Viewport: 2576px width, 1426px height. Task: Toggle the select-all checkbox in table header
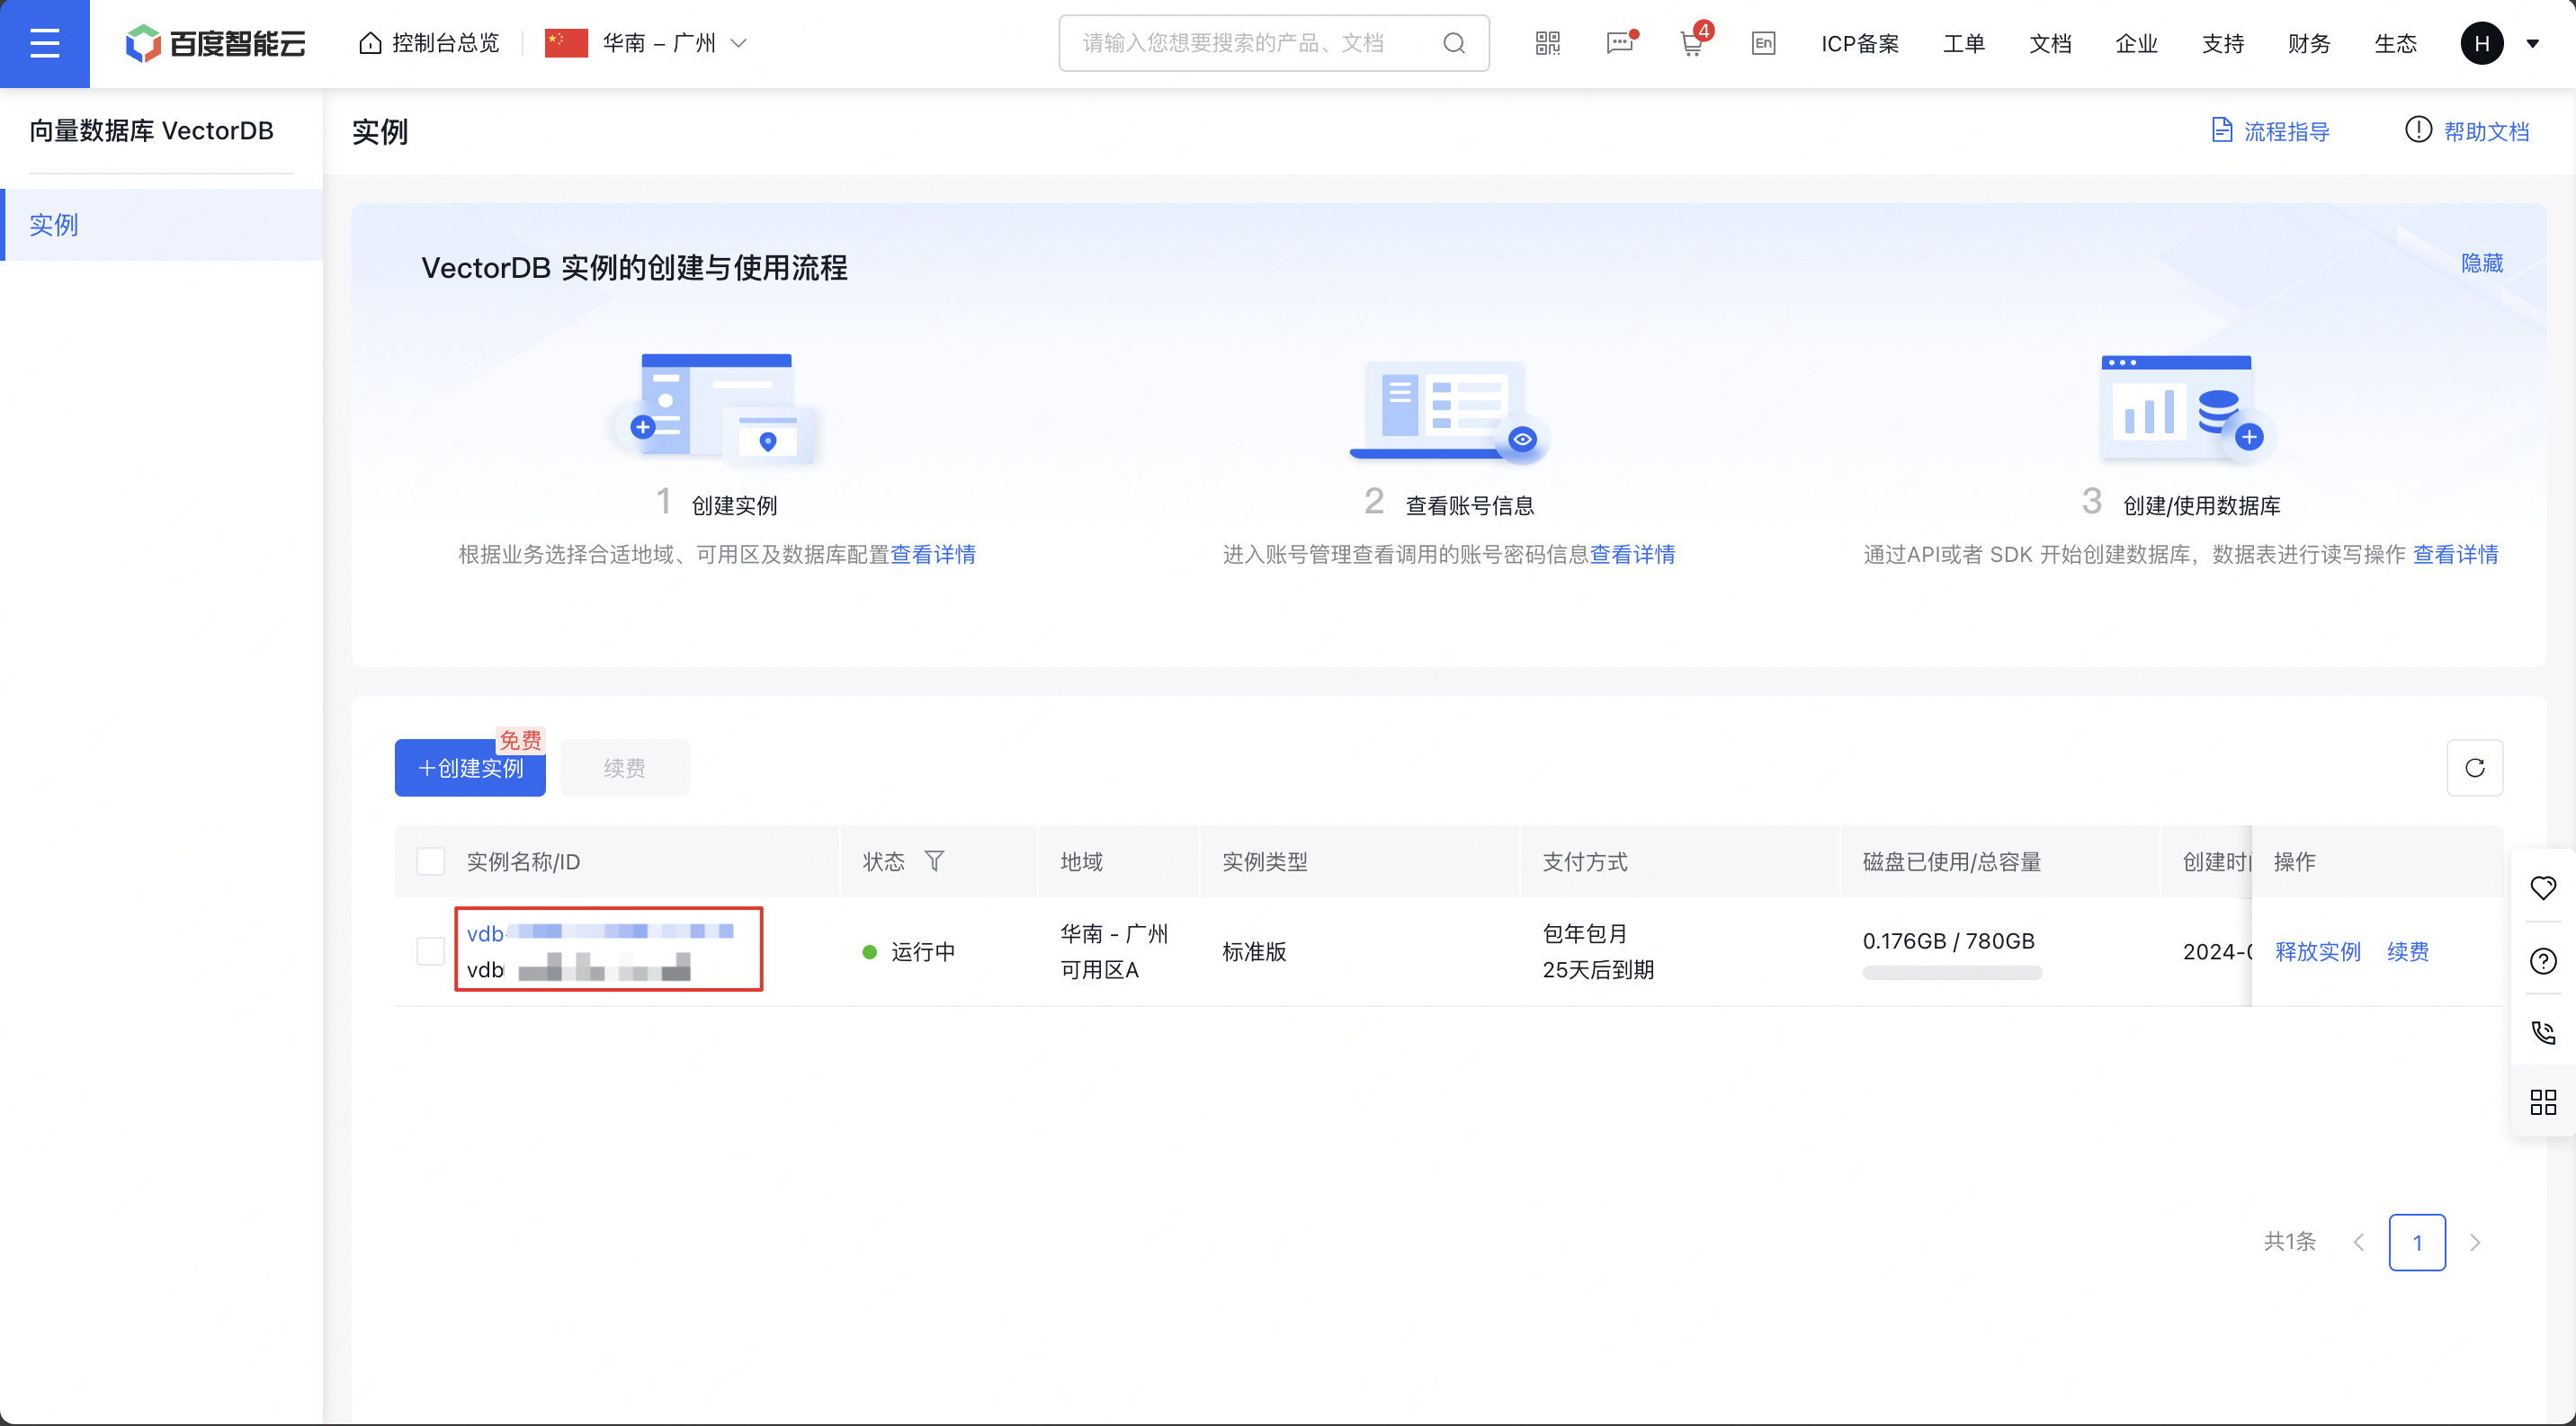click(x=431, y=861)
